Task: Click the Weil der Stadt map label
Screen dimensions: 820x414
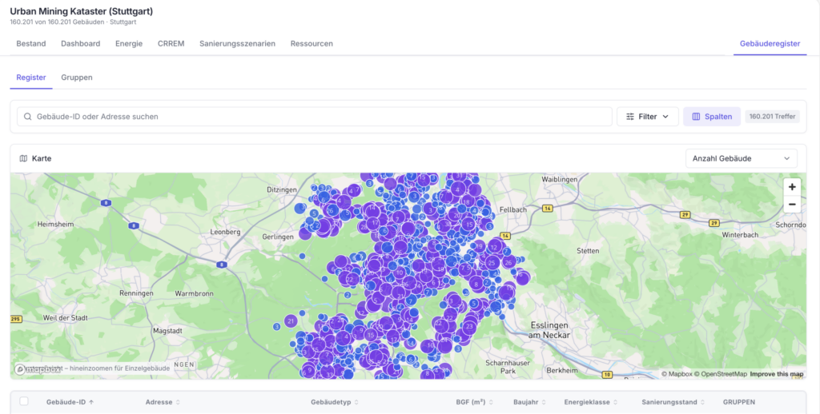Action: click(66, 317)
